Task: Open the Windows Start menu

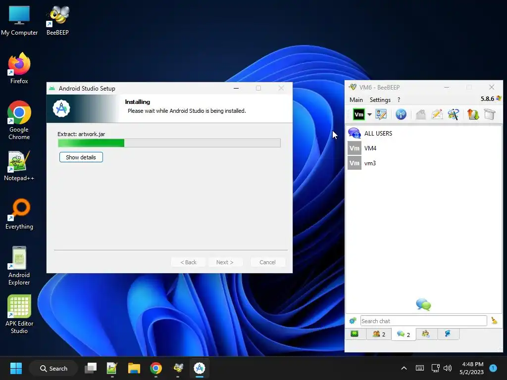Action: click(x=16, y=368)
